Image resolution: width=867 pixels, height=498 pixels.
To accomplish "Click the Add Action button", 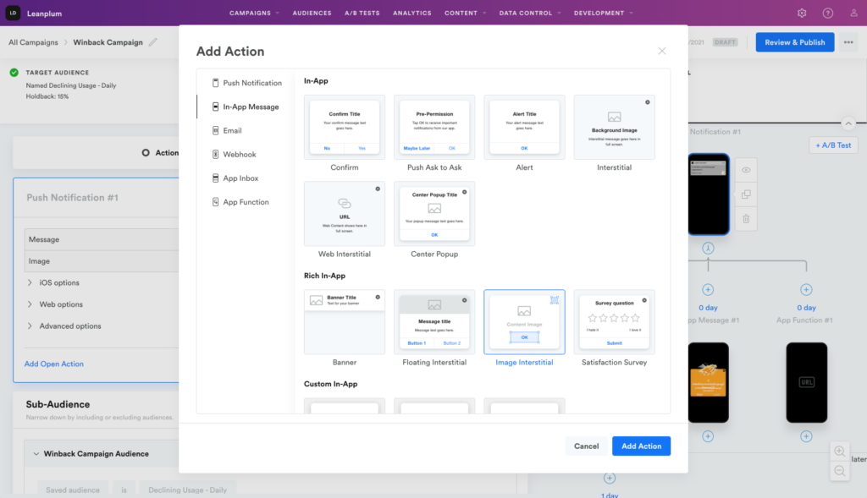I will tap(641, 446).
